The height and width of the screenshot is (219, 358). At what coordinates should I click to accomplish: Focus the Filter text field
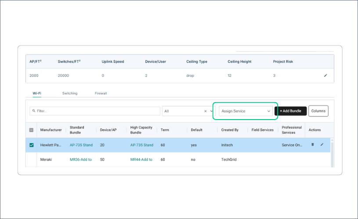(x=95, y=111)
